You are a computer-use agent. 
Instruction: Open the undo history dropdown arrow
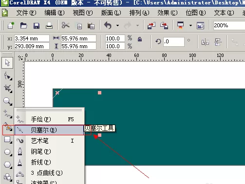(x=117, y=26)
